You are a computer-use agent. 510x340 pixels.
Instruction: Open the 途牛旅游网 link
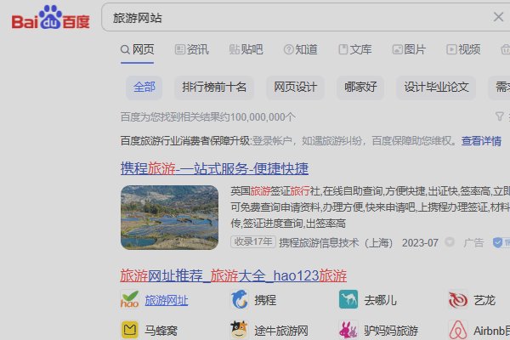click(281, 331)
